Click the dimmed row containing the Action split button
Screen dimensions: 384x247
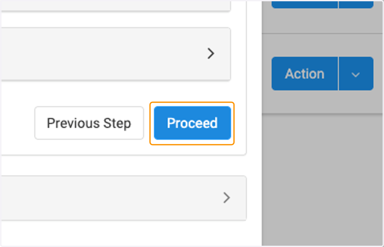[x=323, y=74]
